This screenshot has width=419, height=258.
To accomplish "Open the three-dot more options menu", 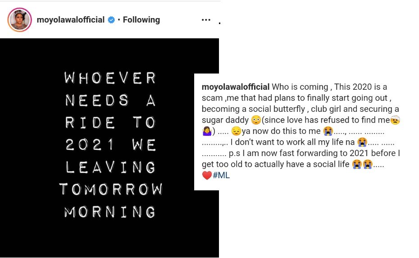I will pyautogui.click(x=206, y=20).
